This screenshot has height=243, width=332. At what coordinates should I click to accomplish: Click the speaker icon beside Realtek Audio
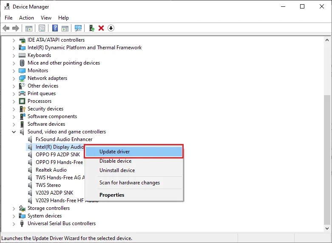(x=30, y=170)
